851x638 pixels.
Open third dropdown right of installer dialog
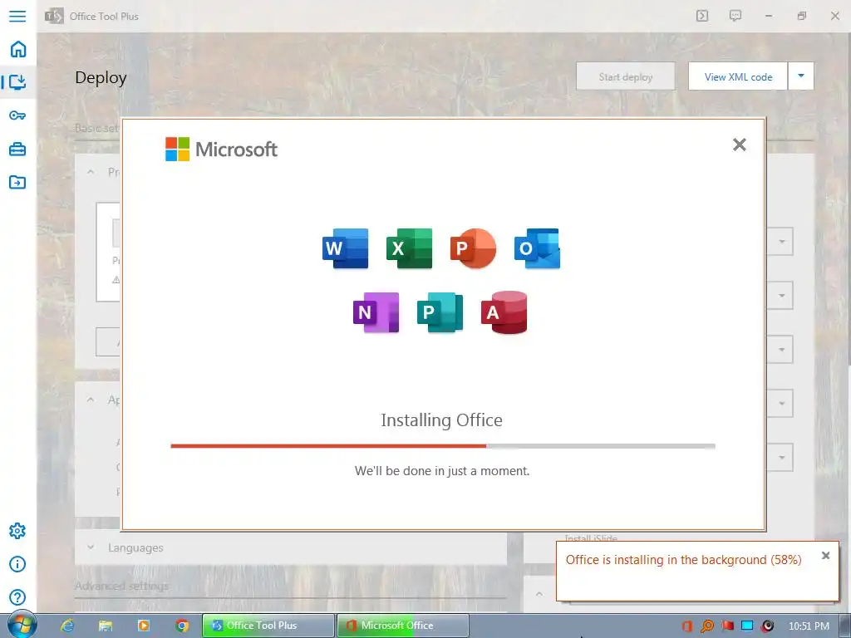[x=781, y=350]
